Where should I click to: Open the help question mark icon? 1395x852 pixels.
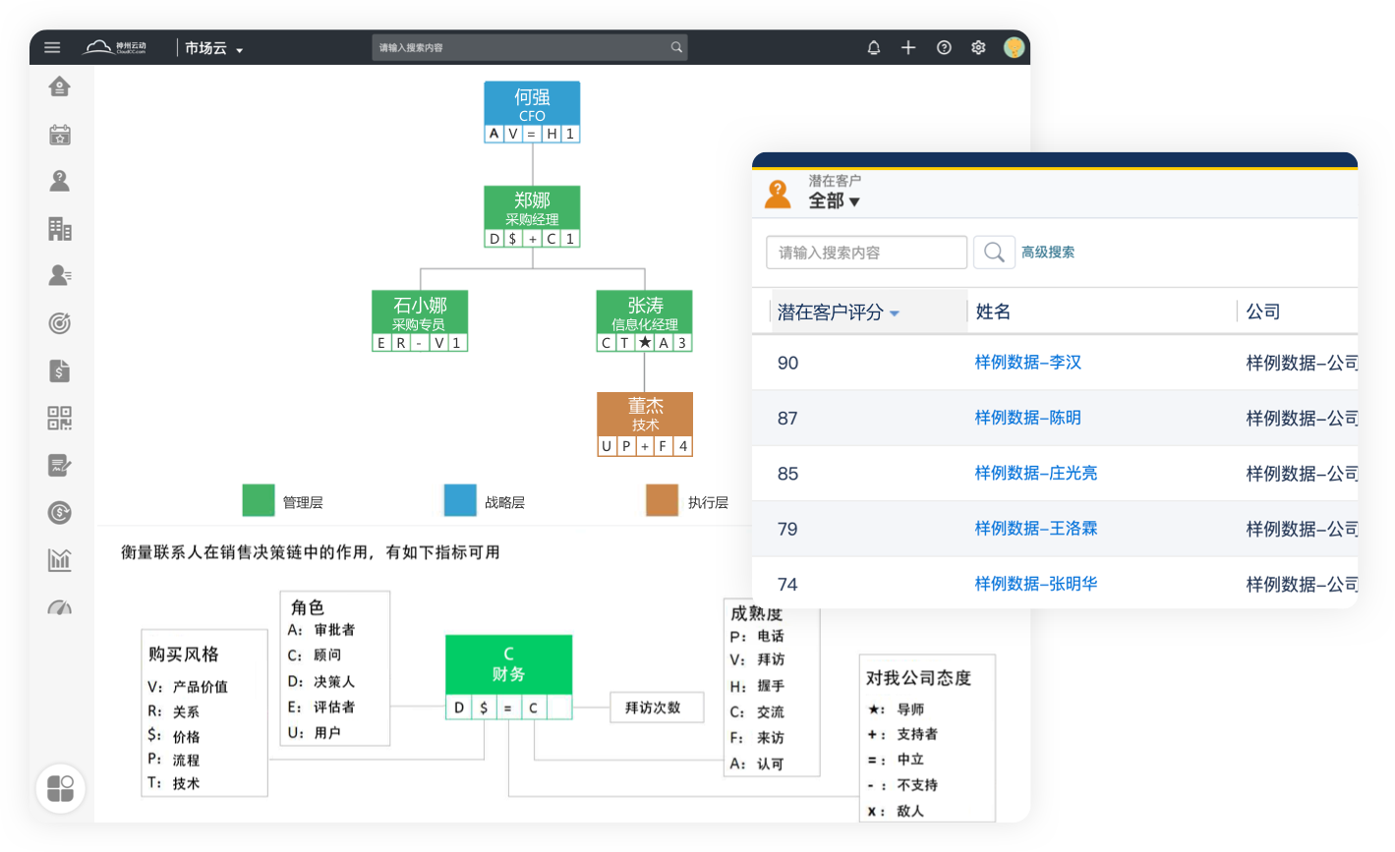(944, 47)
